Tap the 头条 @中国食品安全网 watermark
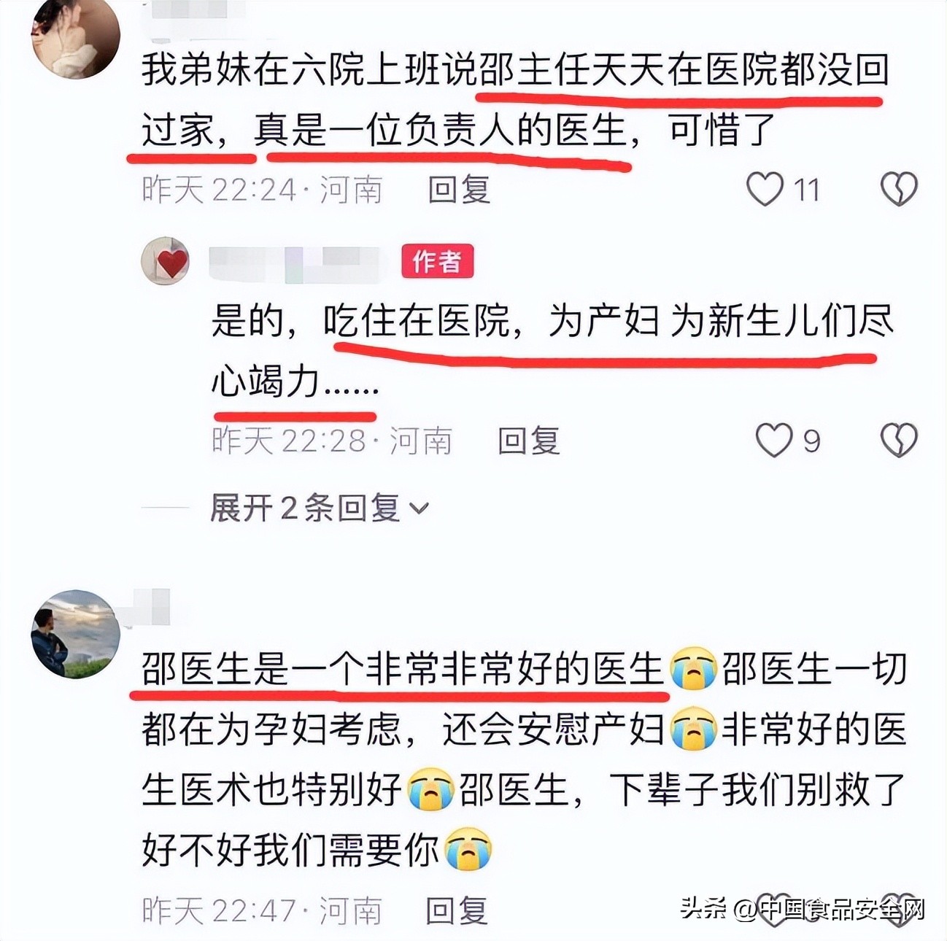 pos(803,909)
